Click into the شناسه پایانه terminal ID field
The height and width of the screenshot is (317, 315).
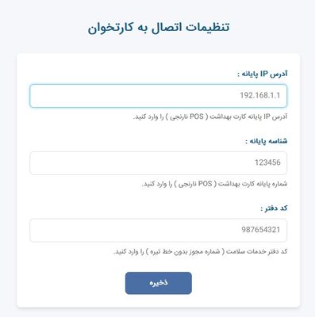point(158,163)
